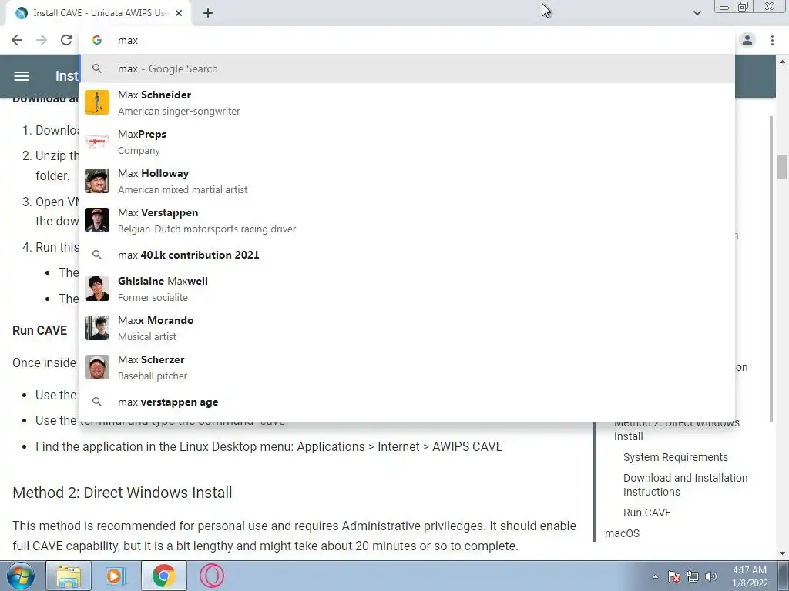
Task: Choose the Ghislaine Maxwell suggestion
Action: pyautogui.click(x=407, y=289)
